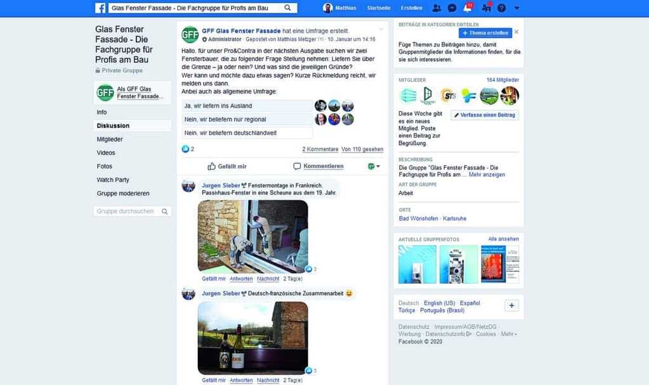This screenshot has width=649, height=385.
Task: Click the Facebook logo icon
Action: (x=100, y=8)
